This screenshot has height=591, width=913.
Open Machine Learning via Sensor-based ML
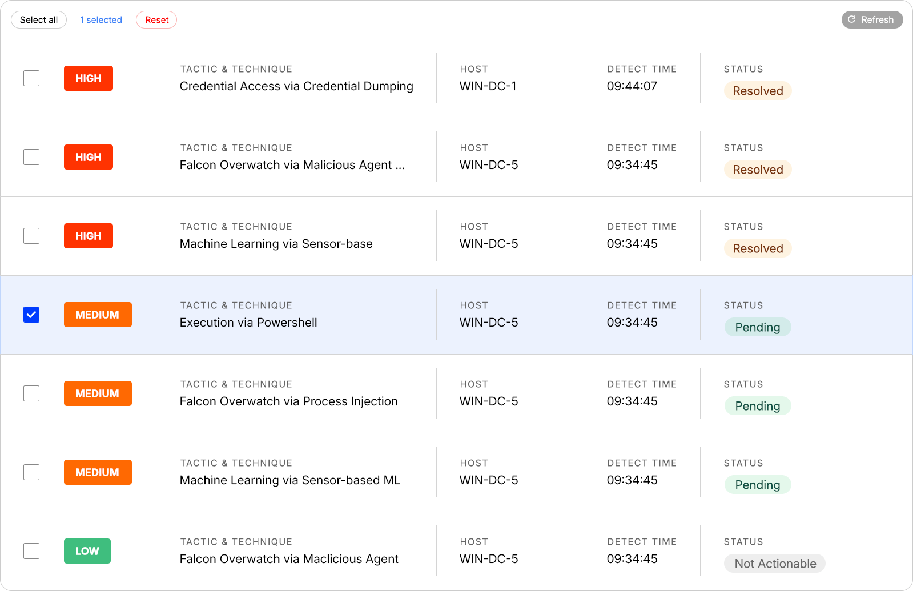pos(290,480)
